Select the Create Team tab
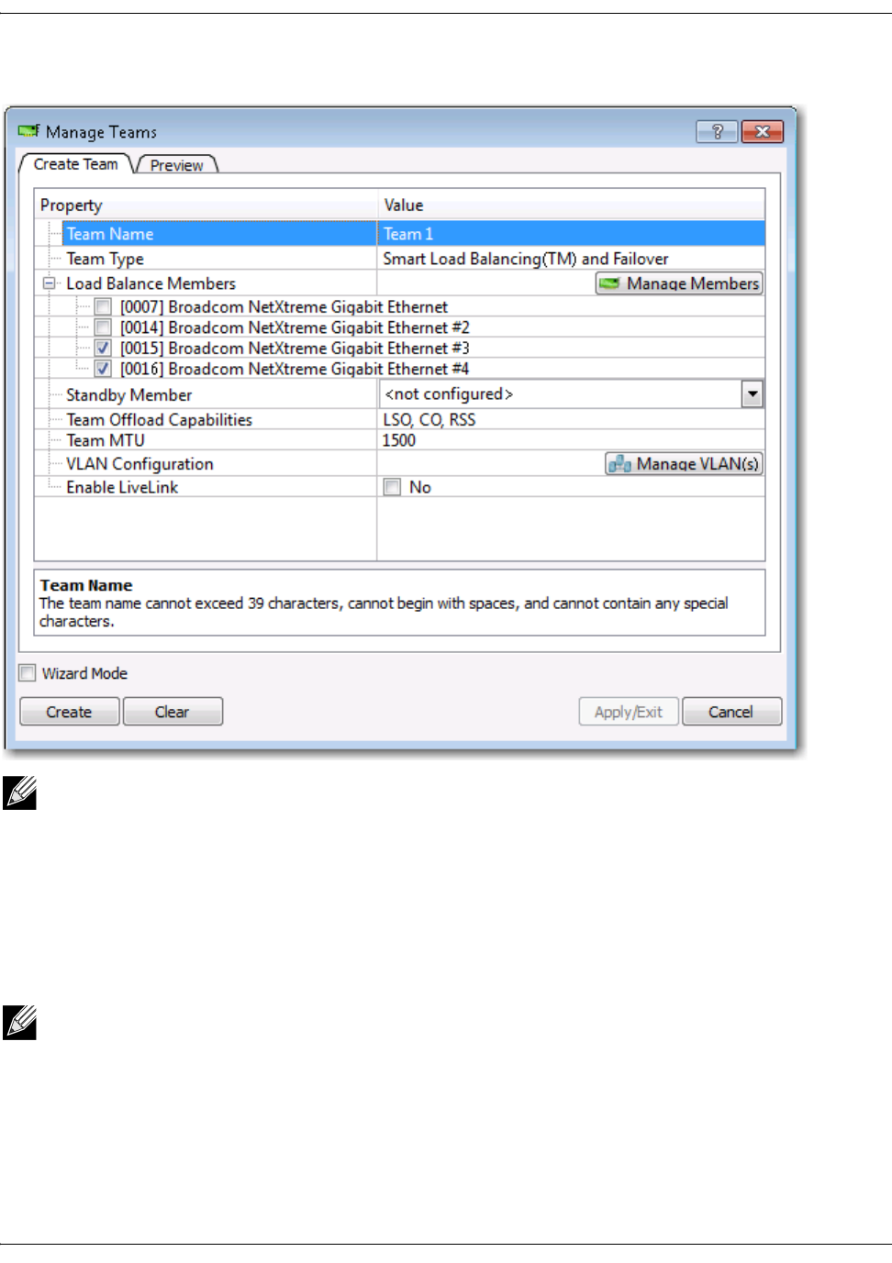Image resolution: width=892 pixels, height=1263 pixels. [76, 164]
